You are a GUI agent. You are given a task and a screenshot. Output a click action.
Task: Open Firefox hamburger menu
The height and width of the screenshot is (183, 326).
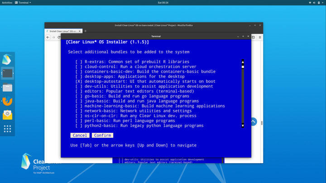(260, 38)
